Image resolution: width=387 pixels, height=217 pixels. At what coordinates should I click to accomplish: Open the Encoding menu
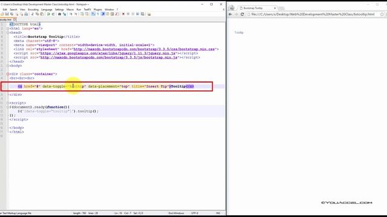(33, 10)
